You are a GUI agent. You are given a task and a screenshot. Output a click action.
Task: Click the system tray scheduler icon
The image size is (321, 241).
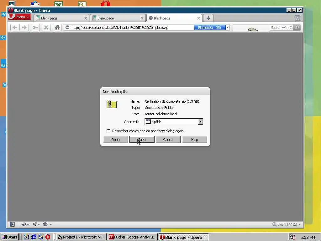pyautogui.click(x=293, y=237)
